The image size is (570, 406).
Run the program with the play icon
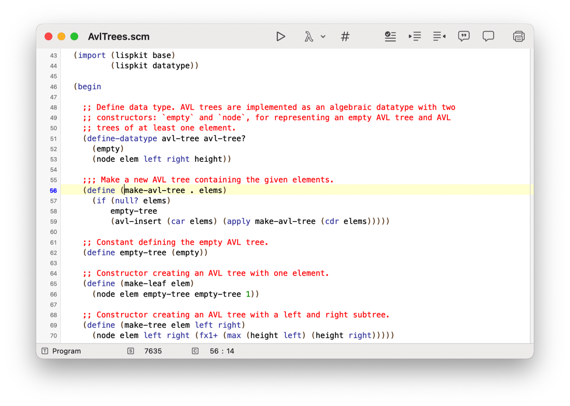point(281,37)
